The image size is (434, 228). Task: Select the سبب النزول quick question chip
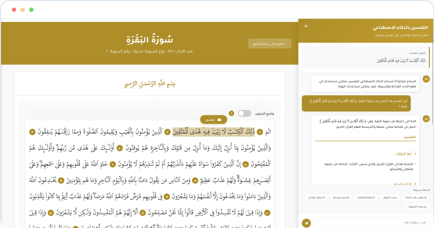[x=390, y=197]
